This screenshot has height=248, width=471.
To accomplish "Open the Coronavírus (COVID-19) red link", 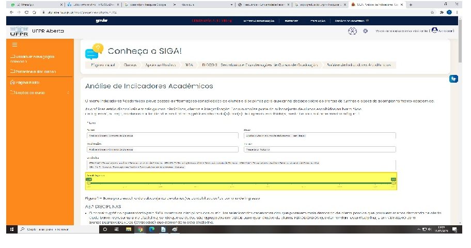I will (x=212, y=21).
